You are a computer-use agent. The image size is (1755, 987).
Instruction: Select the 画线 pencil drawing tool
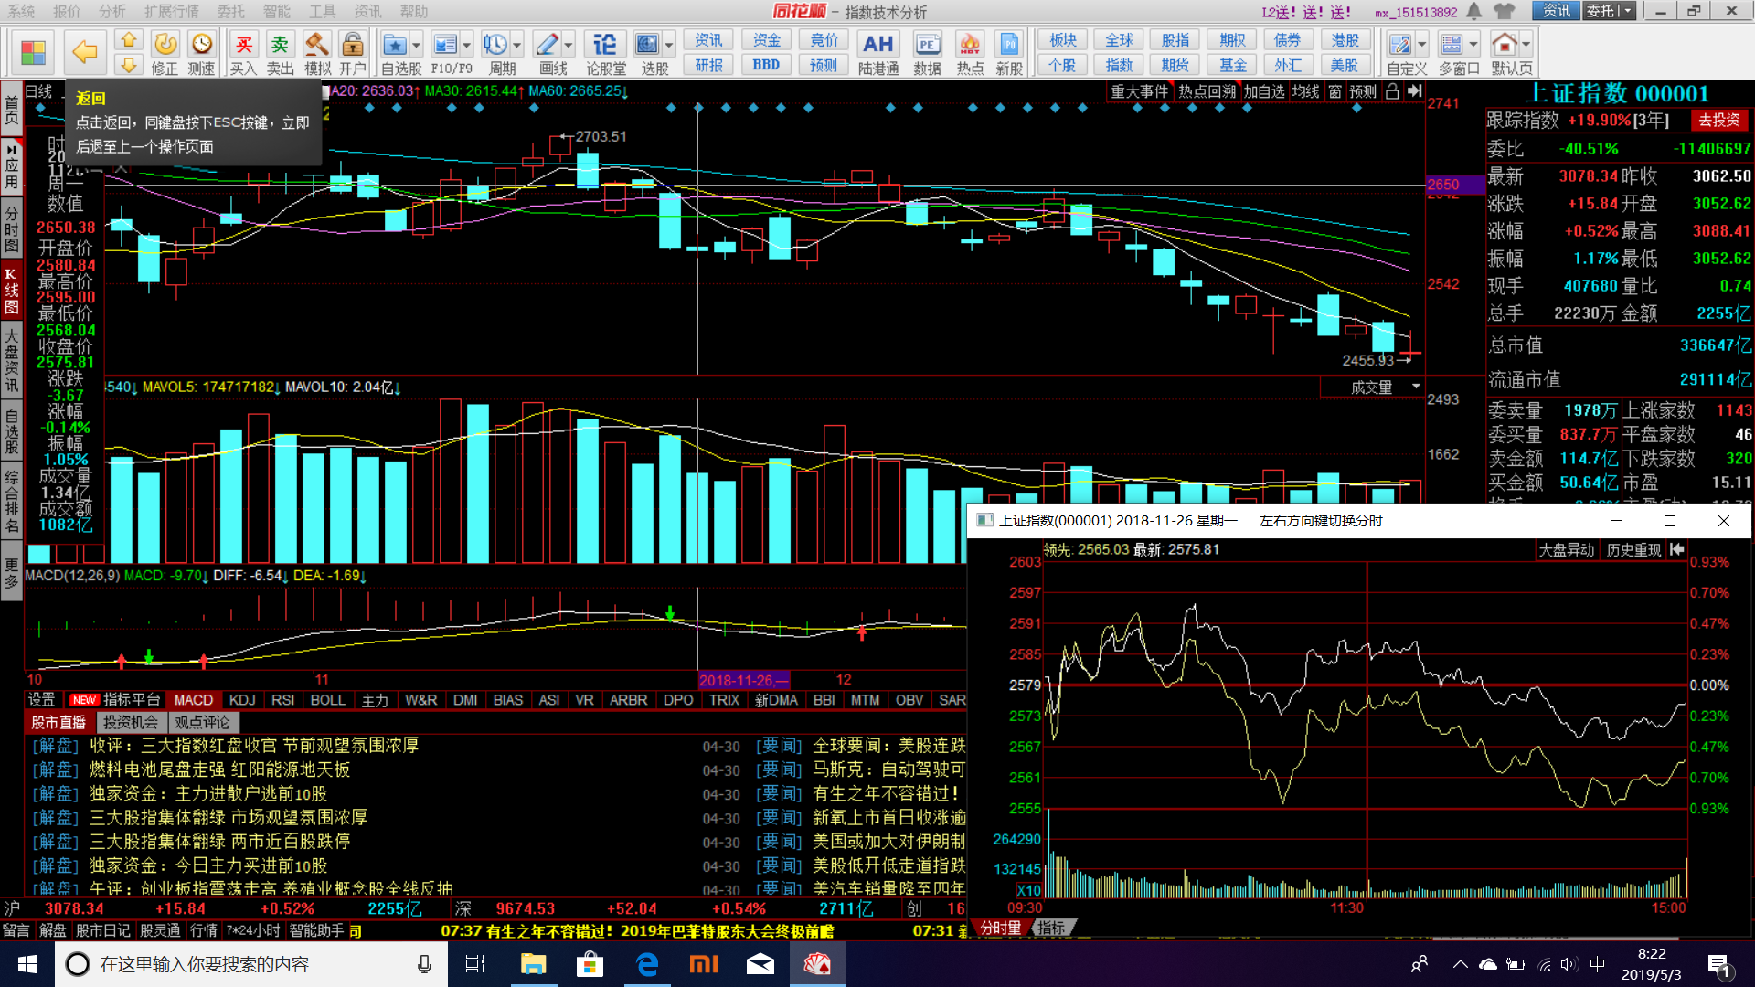(x=547, y=45)
